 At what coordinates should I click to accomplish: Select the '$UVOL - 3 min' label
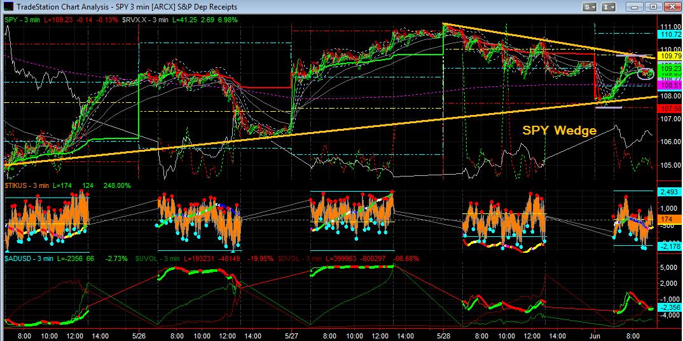point(156,258)
